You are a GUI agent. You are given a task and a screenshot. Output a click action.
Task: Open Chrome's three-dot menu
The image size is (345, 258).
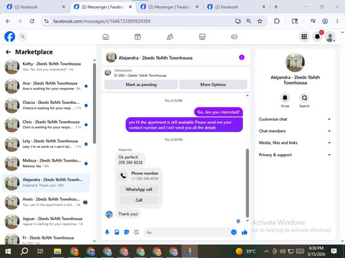click(x=337, y=21)
